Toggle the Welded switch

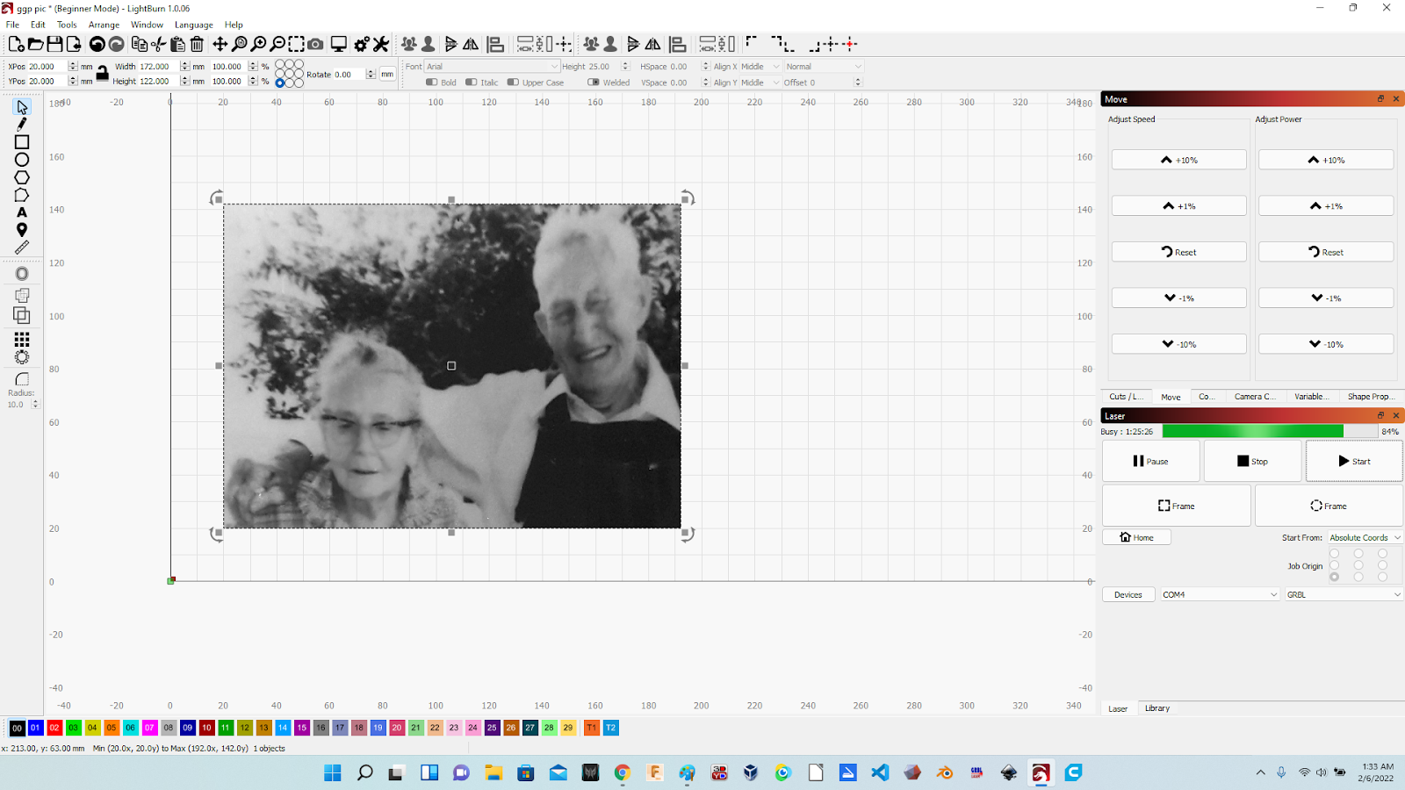click(594, 83)
